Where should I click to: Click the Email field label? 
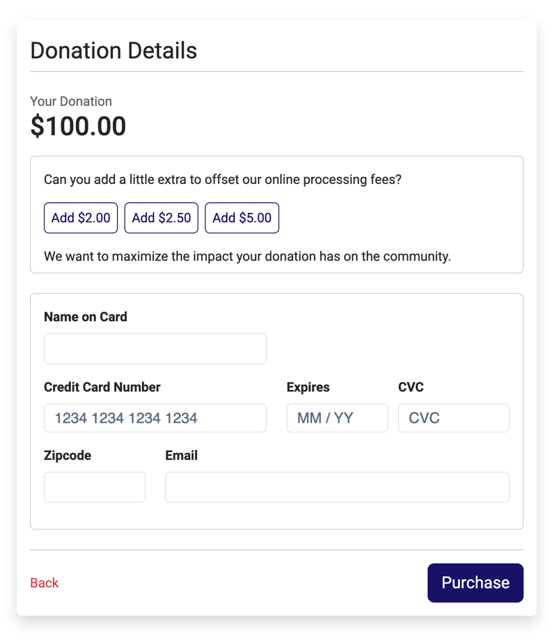(181, 455)
